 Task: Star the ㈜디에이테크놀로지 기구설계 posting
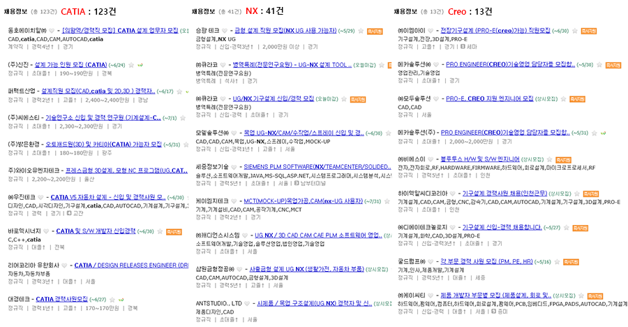pyautogui.click(x=567, y=228)
